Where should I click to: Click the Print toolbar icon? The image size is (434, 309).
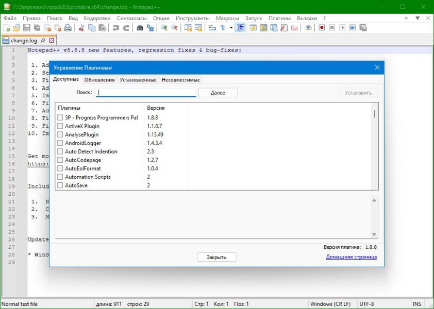click(69, 28)
